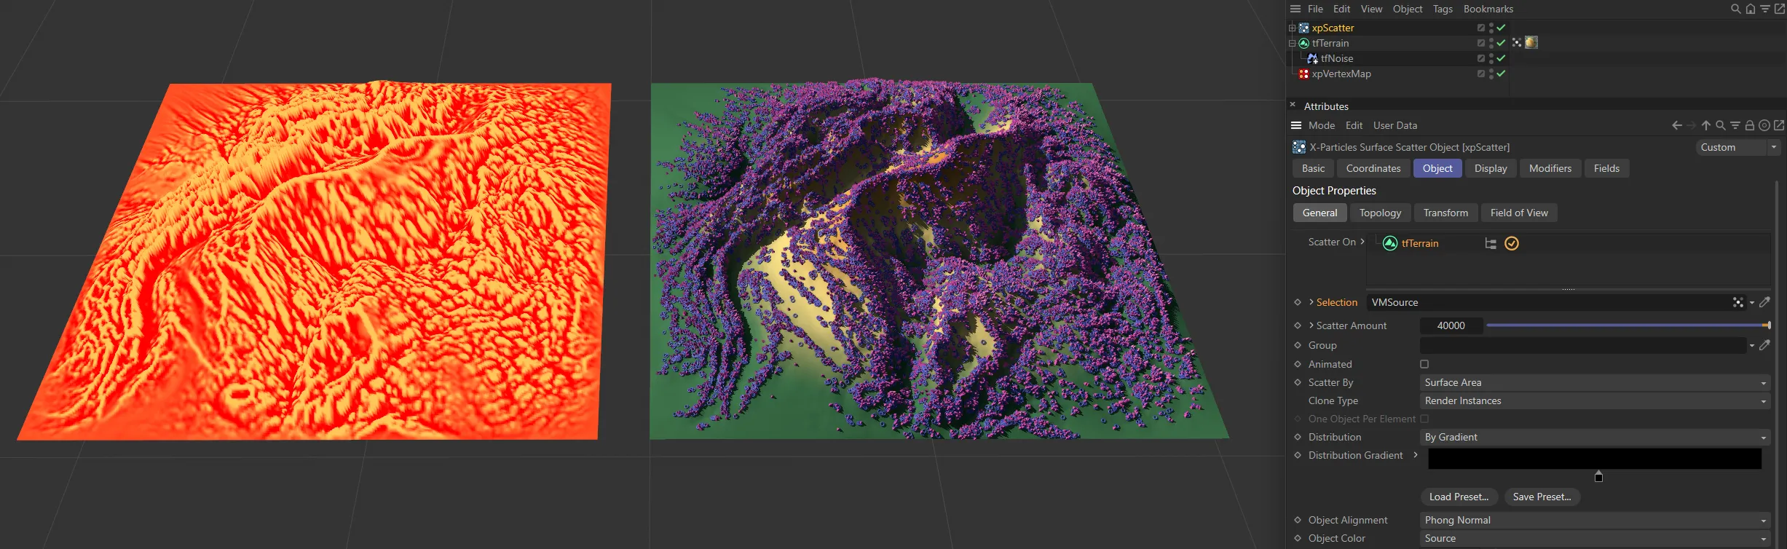
Task: Open the User Data menu
Action: click(x=1395, y=125)
